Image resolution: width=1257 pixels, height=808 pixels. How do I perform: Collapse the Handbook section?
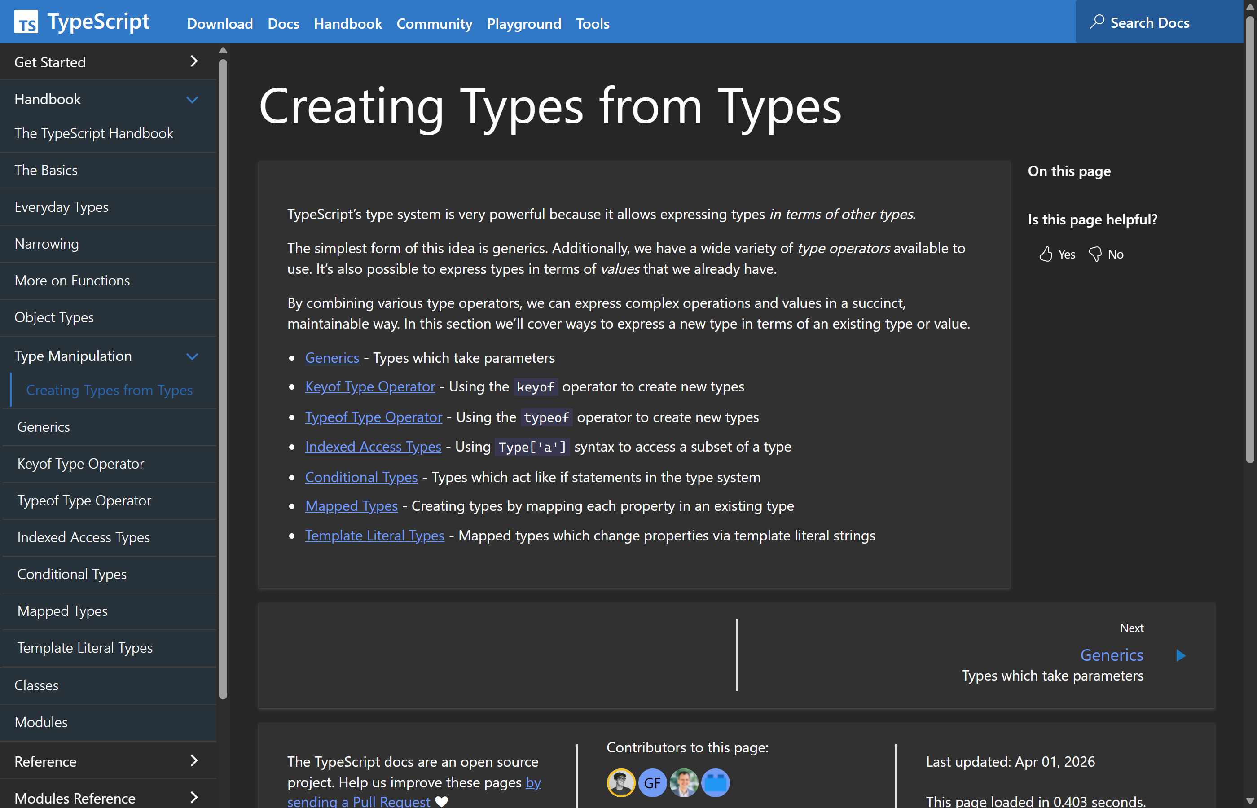click(192, 99)
